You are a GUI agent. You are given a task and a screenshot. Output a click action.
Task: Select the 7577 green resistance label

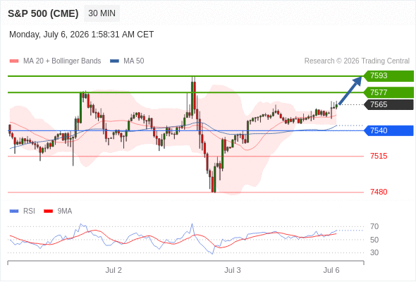[x=389, y=92]
